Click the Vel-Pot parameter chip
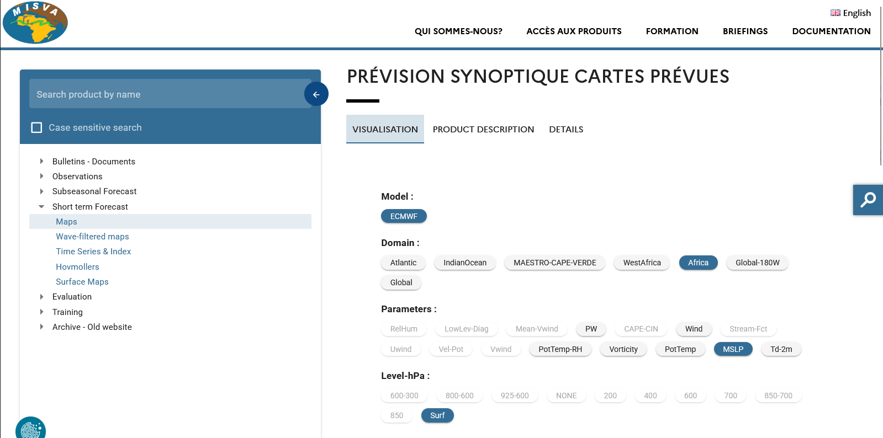883x438 pixels. click(451, 349)
